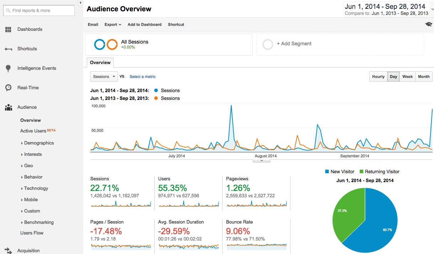Switch to the Overview tab
Screen dimensions: 434x254
point(100,62)
